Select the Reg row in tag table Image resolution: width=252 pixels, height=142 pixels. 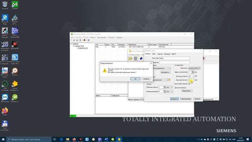click(133, 47)
